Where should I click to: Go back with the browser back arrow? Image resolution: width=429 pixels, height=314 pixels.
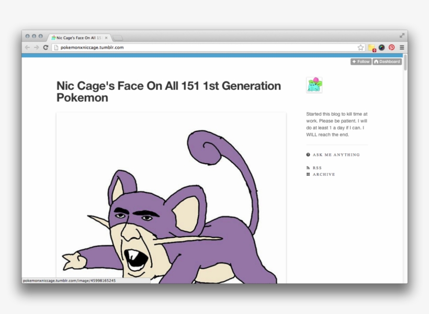(27, 47)
